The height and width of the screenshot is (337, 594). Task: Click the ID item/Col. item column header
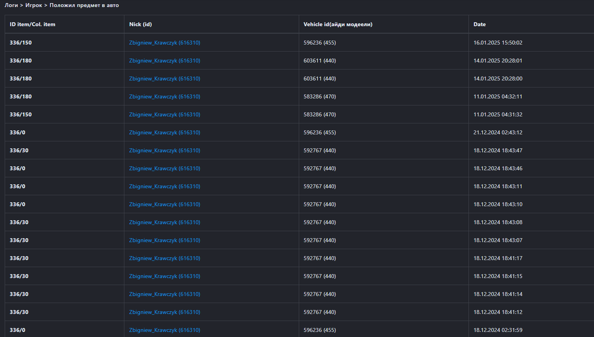pyautogui.click(x=32, y=24)
